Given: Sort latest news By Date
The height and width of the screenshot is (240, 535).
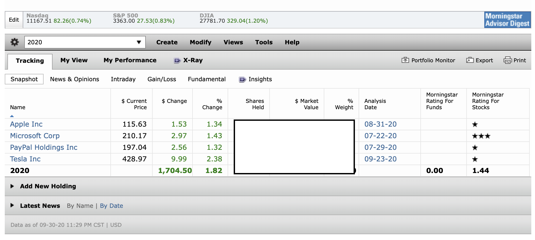Looking at the screenshot, I should click(111, 206).
